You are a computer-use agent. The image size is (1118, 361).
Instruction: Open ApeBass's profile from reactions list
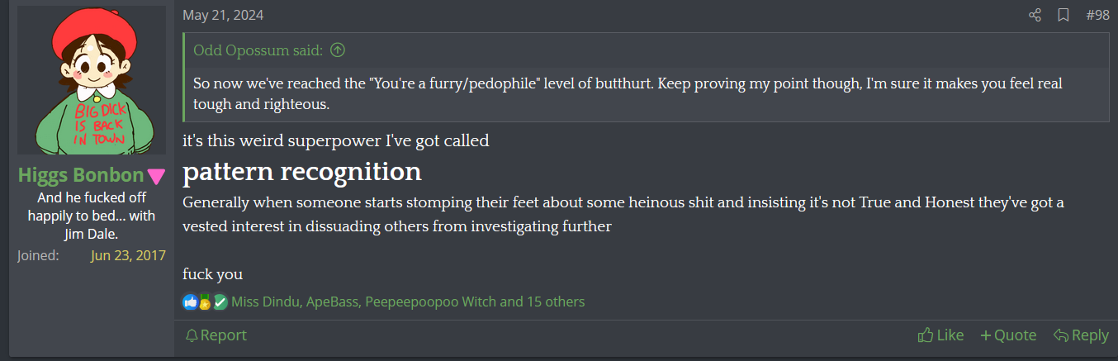[x=332, y=302]
